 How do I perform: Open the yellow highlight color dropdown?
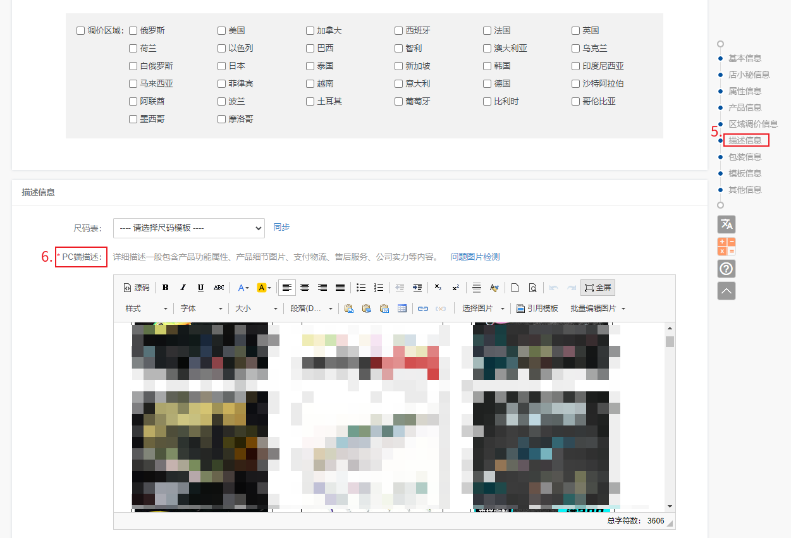pos(264,288)
